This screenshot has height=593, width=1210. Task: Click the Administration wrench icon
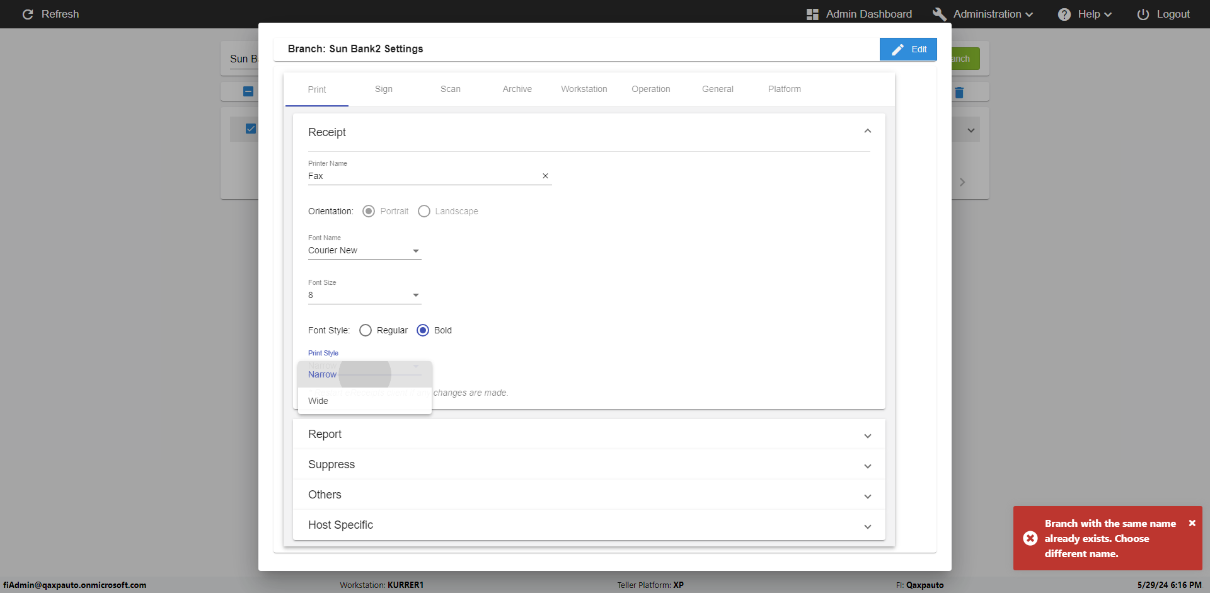[x=939, y=14]
